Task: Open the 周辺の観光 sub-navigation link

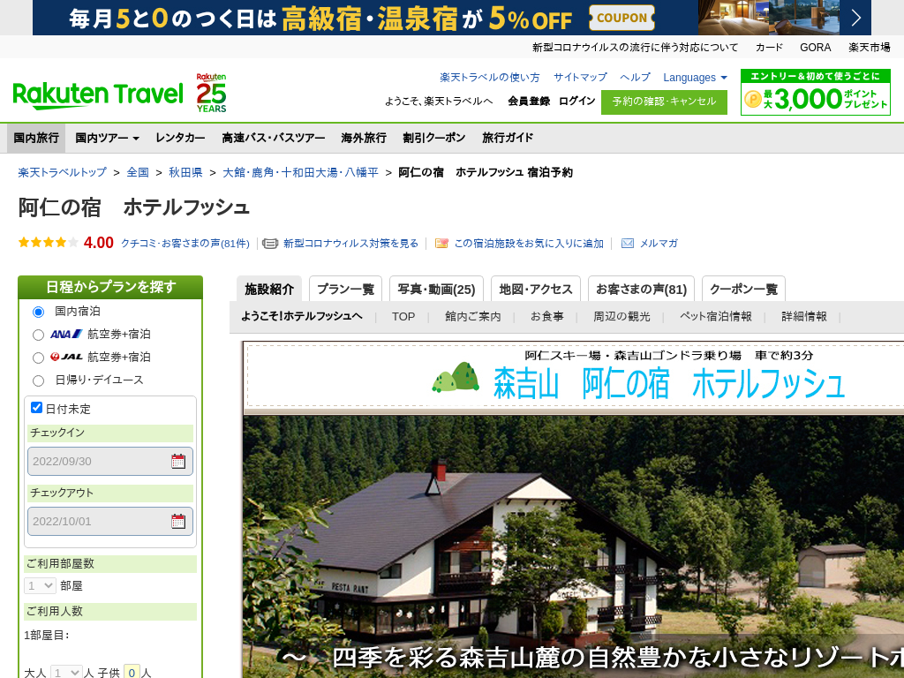Action: click(x=621, y=317)
